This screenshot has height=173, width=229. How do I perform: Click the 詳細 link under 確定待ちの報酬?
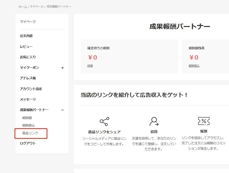tap(90, 66)
